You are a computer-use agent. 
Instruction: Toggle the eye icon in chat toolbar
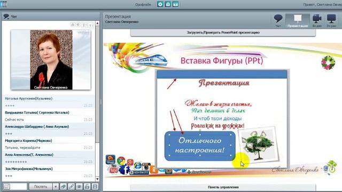click(79, 187)
